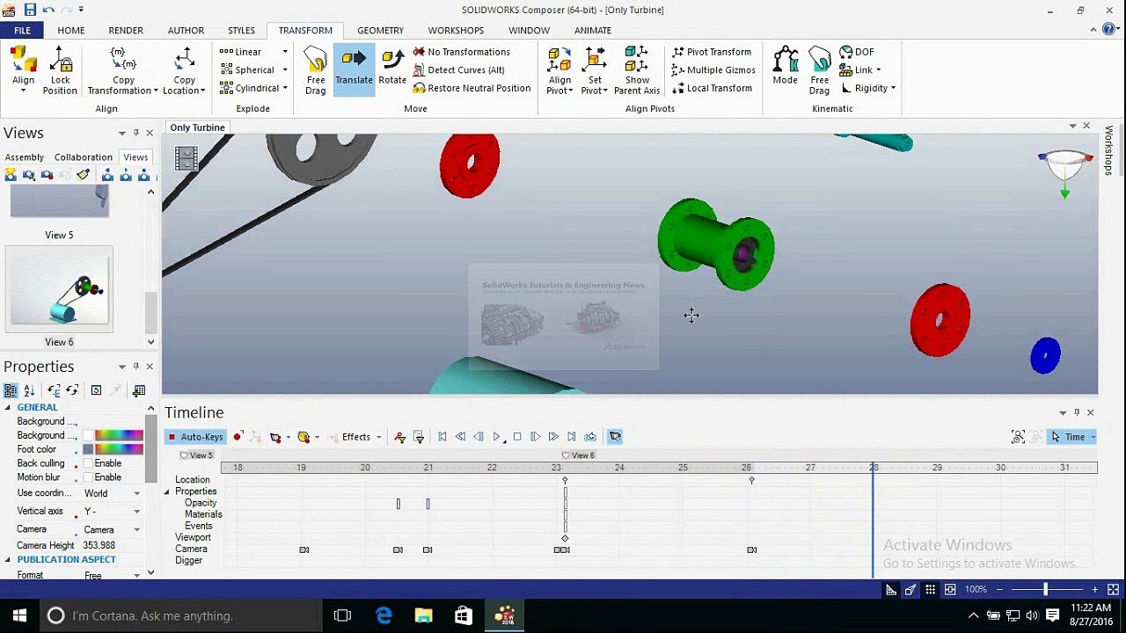Open the Time mode dropdown
The image size is (1126, 633).
[x=1093, y=437]
